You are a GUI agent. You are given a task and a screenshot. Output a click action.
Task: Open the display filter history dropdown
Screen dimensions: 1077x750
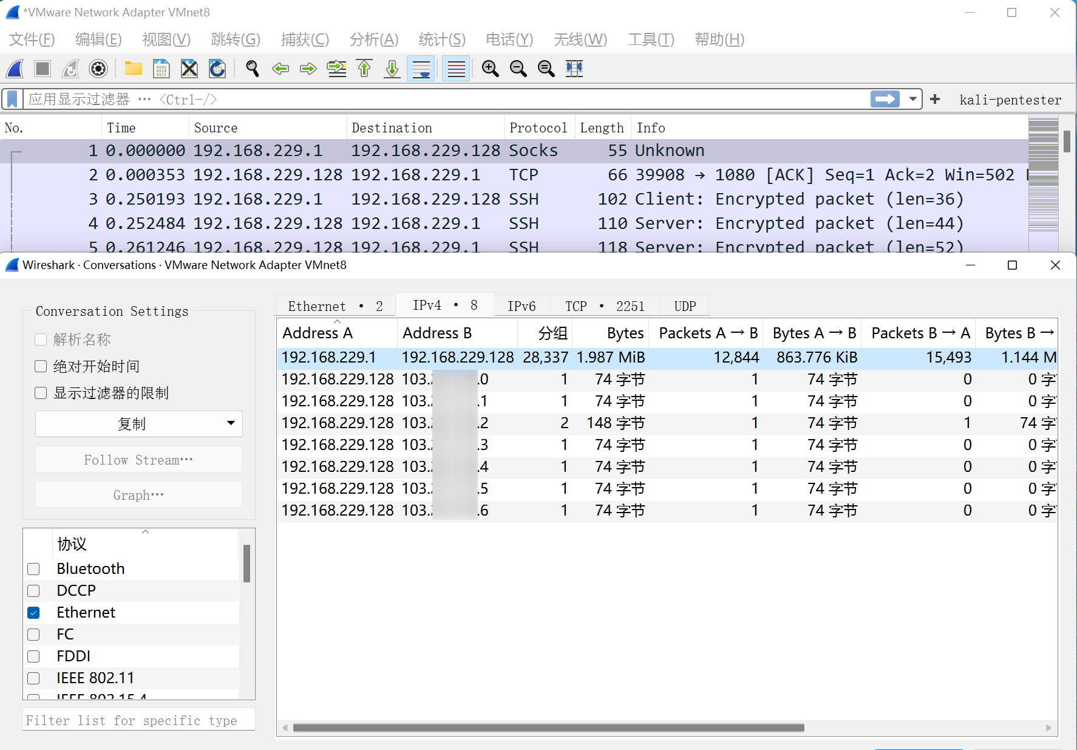(912, 99)
